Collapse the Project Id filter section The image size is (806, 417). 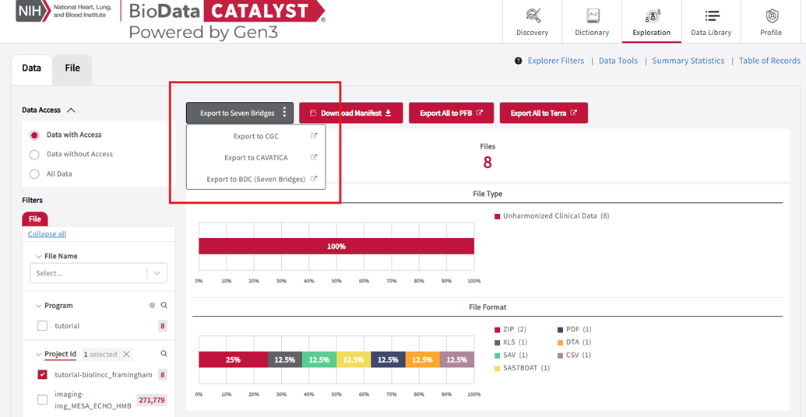click(x=39, y=354)
